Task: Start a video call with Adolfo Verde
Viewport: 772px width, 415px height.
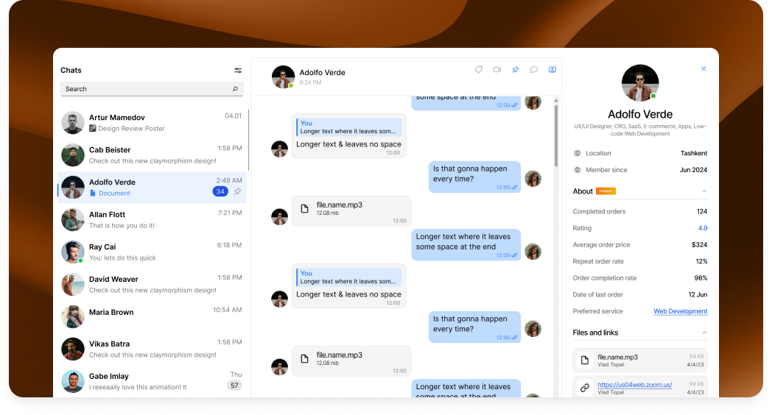Action: (497, 70)
